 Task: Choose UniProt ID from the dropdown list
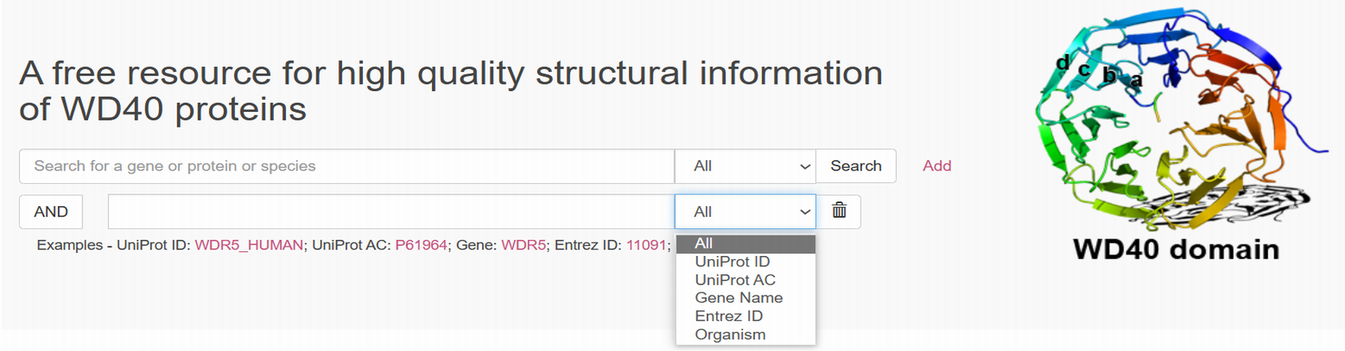746,261
